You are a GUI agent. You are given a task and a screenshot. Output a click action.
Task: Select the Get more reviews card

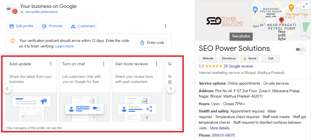point(137,89)
